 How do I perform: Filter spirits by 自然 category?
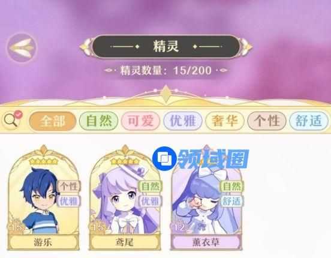pos(98,121)
